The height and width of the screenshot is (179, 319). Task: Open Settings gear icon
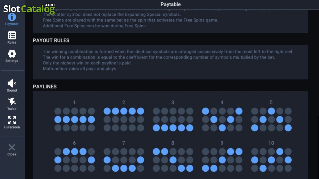pyautogui.click(x=12, y=54)
